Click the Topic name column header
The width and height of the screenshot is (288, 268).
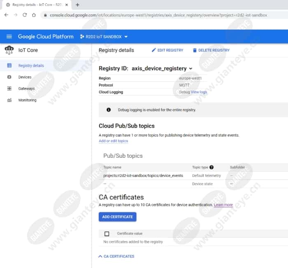(112, 167)
